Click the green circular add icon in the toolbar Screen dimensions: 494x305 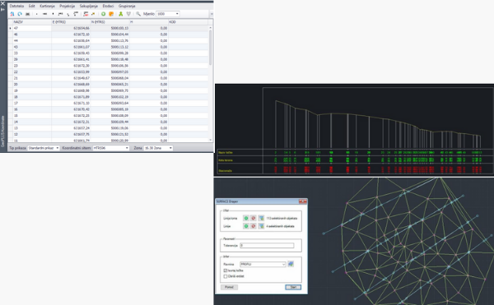click(x=103, y=14)
